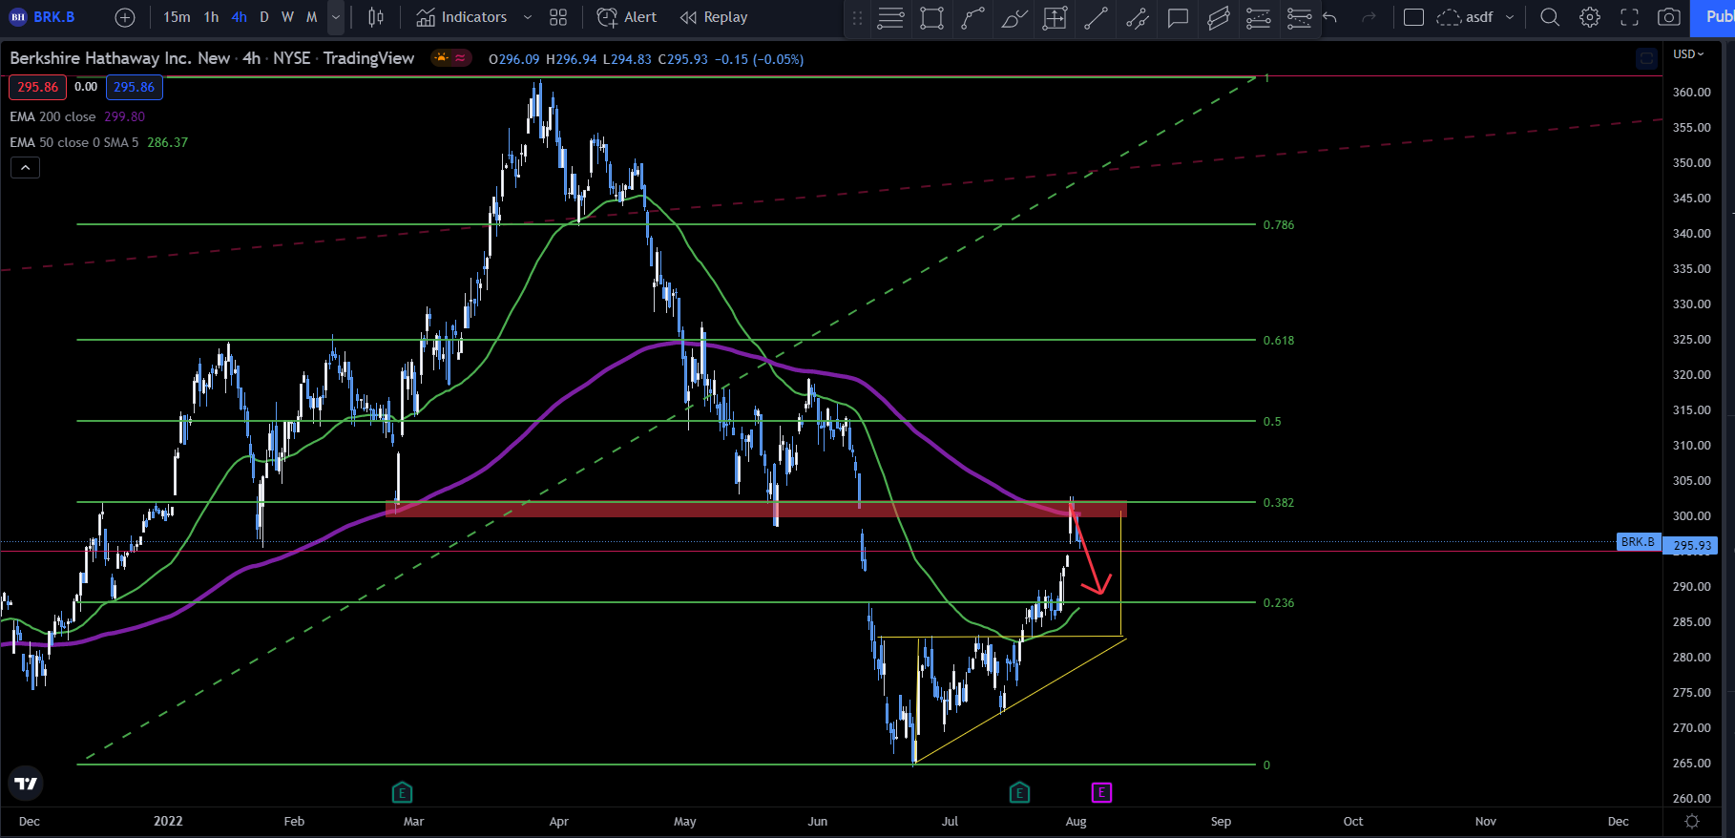
Task: Open the select layout square icon
Action: (x=1414, y=17)
